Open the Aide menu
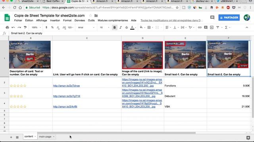 [x=133, y=21]
